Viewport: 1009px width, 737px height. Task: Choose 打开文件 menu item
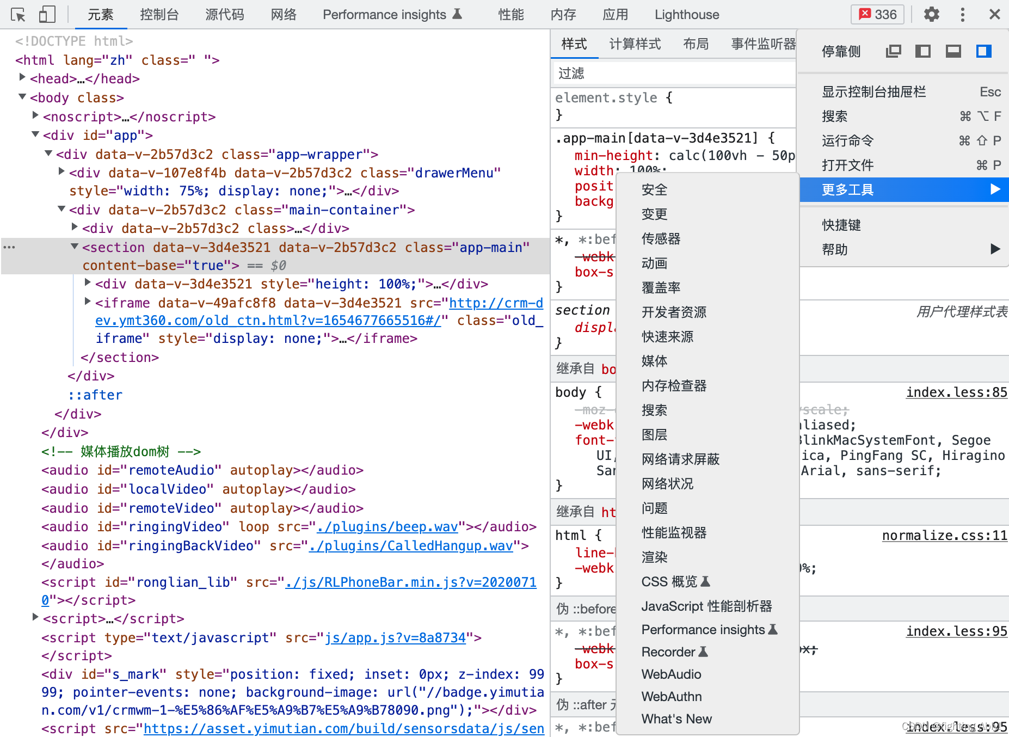[903, 165]
